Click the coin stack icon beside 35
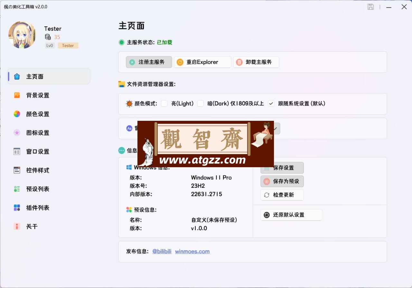 pos(48,37)
